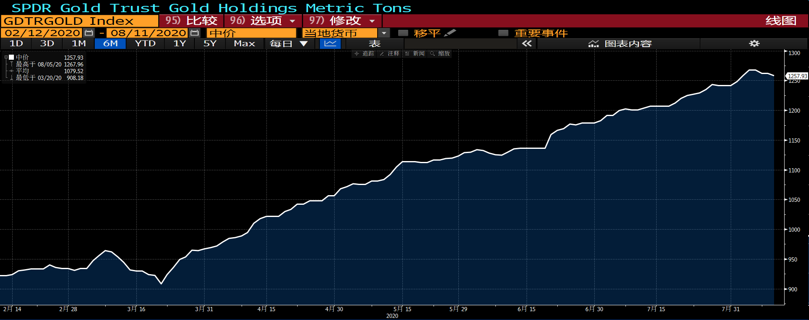Select the 1M time range tab
Screen dimensions: 809x320
[x=79, y=43]
